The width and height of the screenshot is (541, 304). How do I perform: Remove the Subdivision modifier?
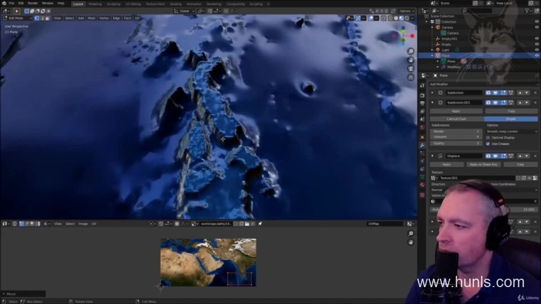pyautogui.click(x=535, y=93)
